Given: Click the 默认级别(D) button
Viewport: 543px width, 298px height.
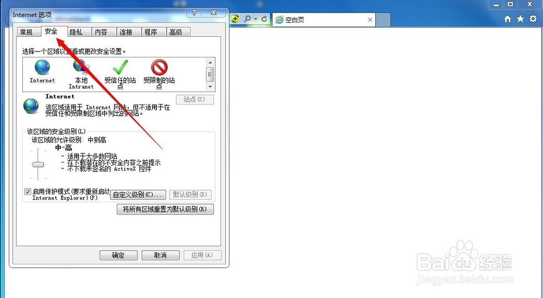Looking at the screenshot, I should (x=190, y=195).
